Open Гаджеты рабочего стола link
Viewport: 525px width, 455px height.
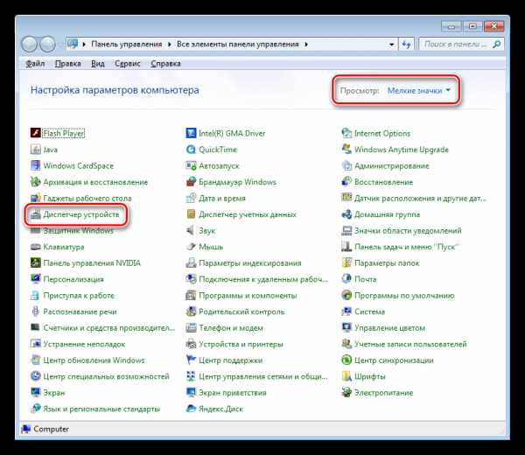pos(87,198)
